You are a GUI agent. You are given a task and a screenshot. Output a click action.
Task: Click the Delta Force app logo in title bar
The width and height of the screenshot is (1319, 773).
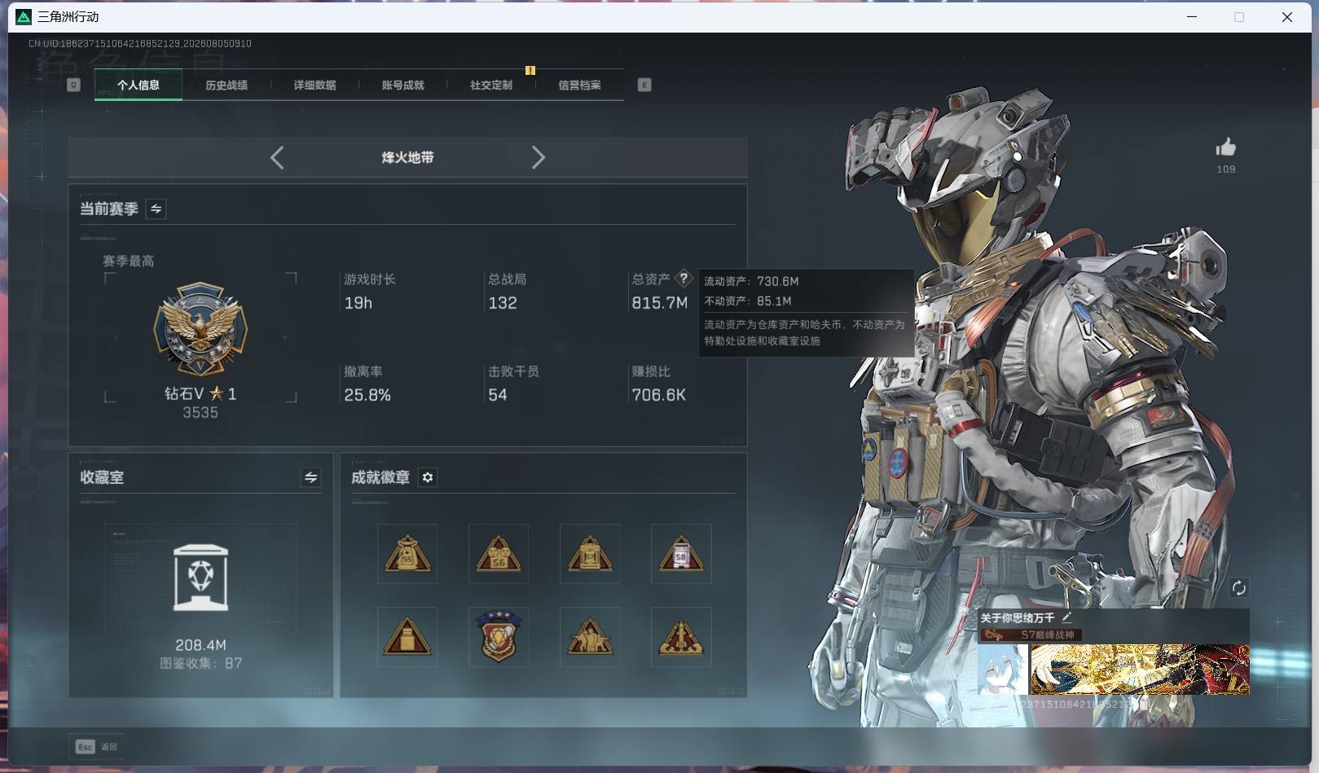pyautogui.click(x=24, y=16)
